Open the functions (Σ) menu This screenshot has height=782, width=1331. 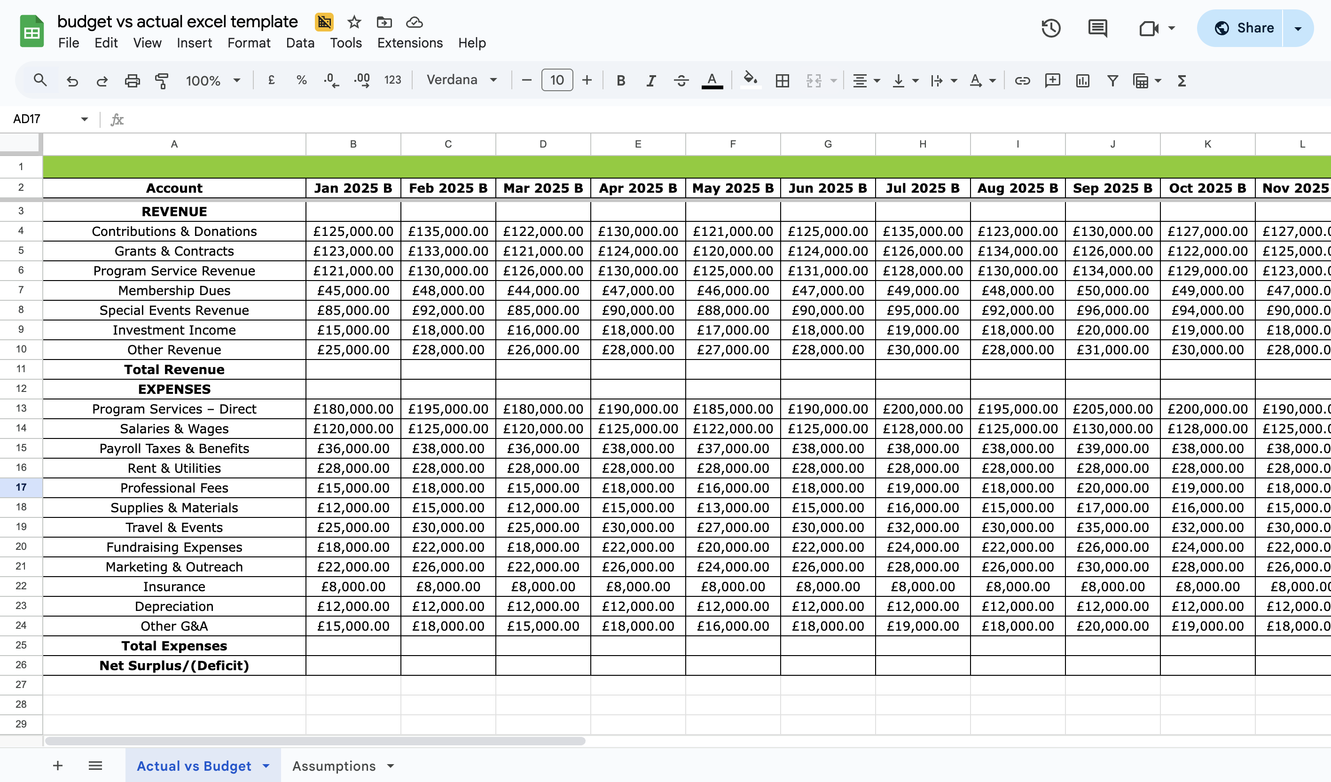pos(1181,80)
